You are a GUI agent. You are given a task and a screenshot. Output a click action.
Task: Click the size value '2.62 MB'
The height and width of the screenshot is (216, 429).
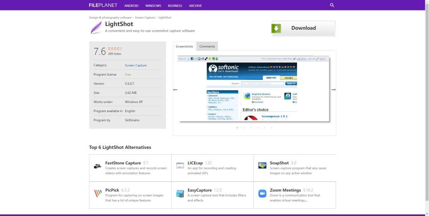pyautogui.click(x=131, y=93)
